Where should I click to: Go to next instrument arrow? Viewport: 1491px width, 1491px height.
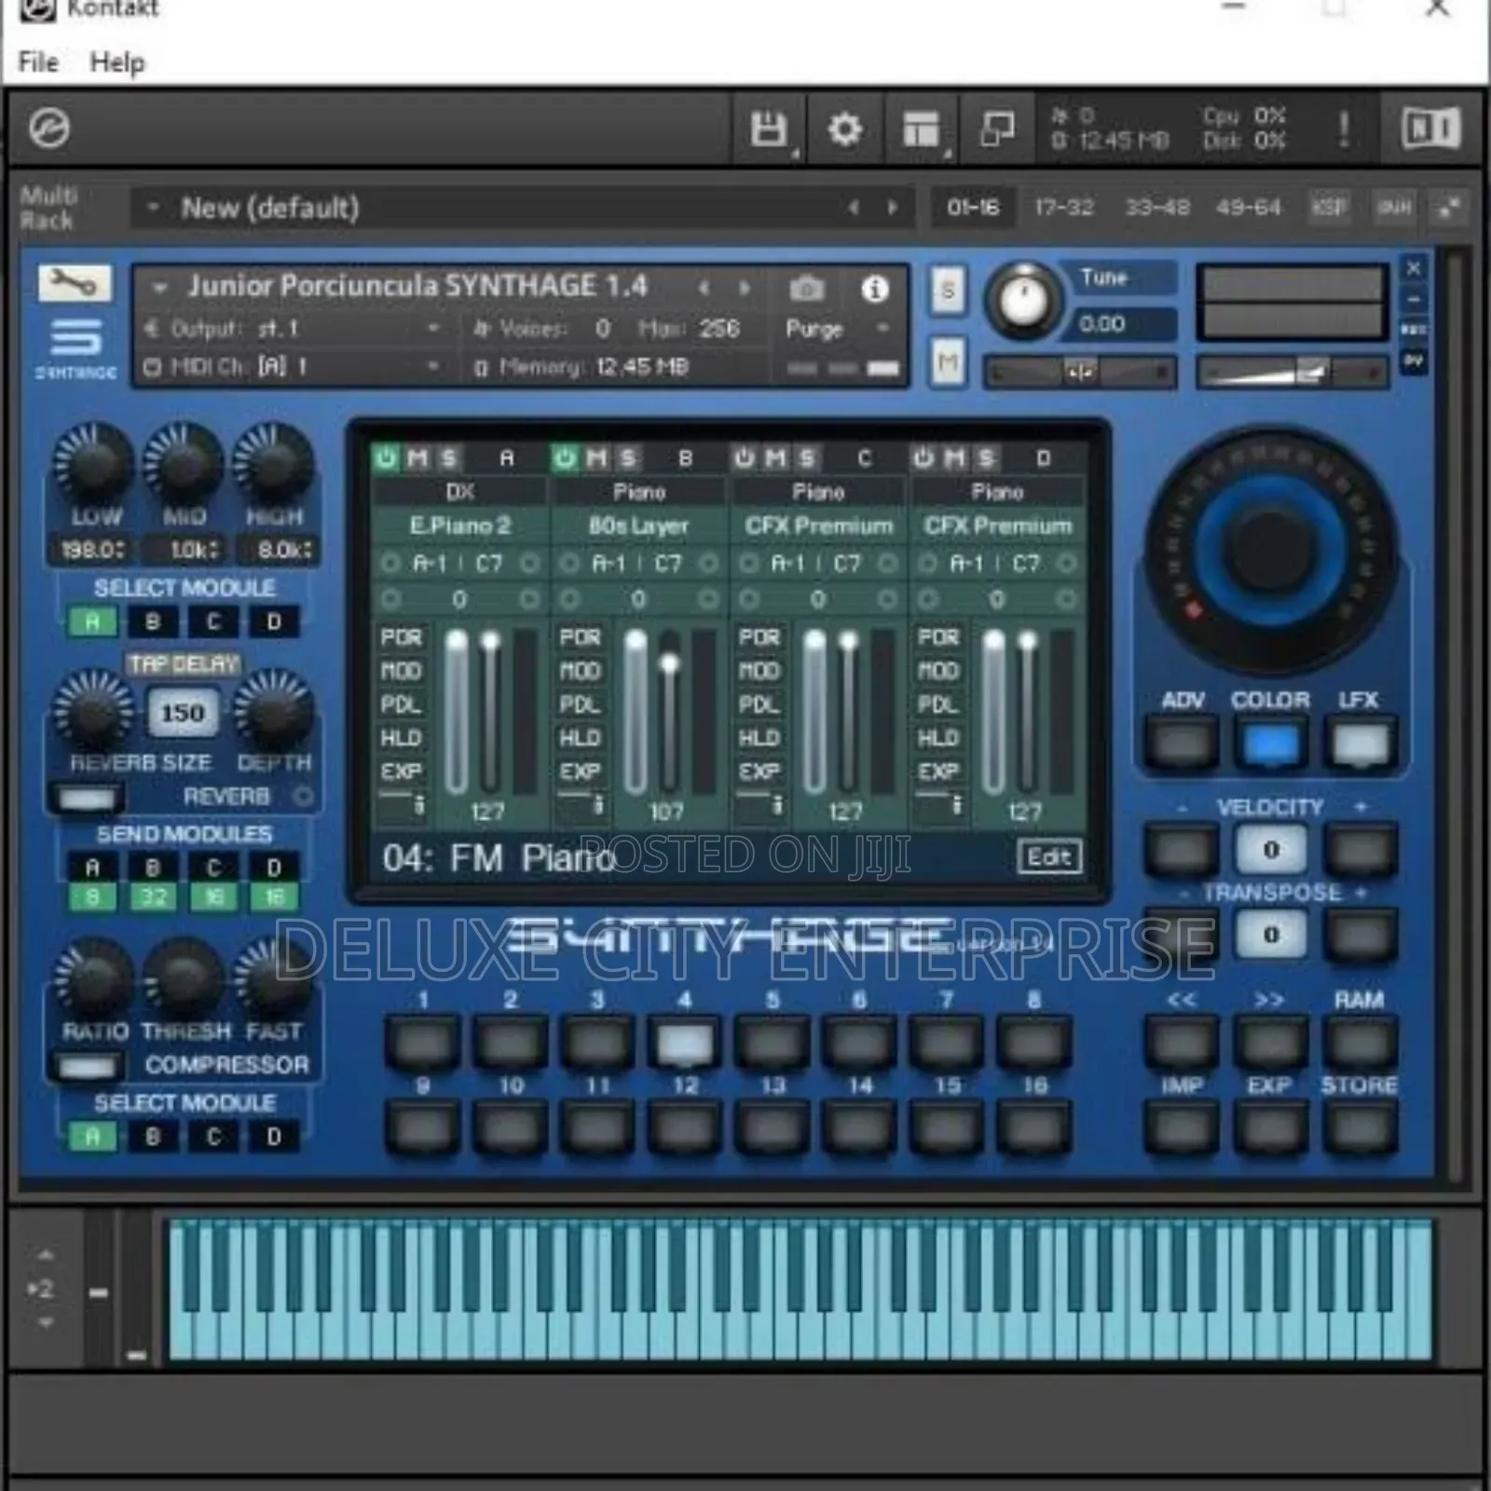[744, 288]
